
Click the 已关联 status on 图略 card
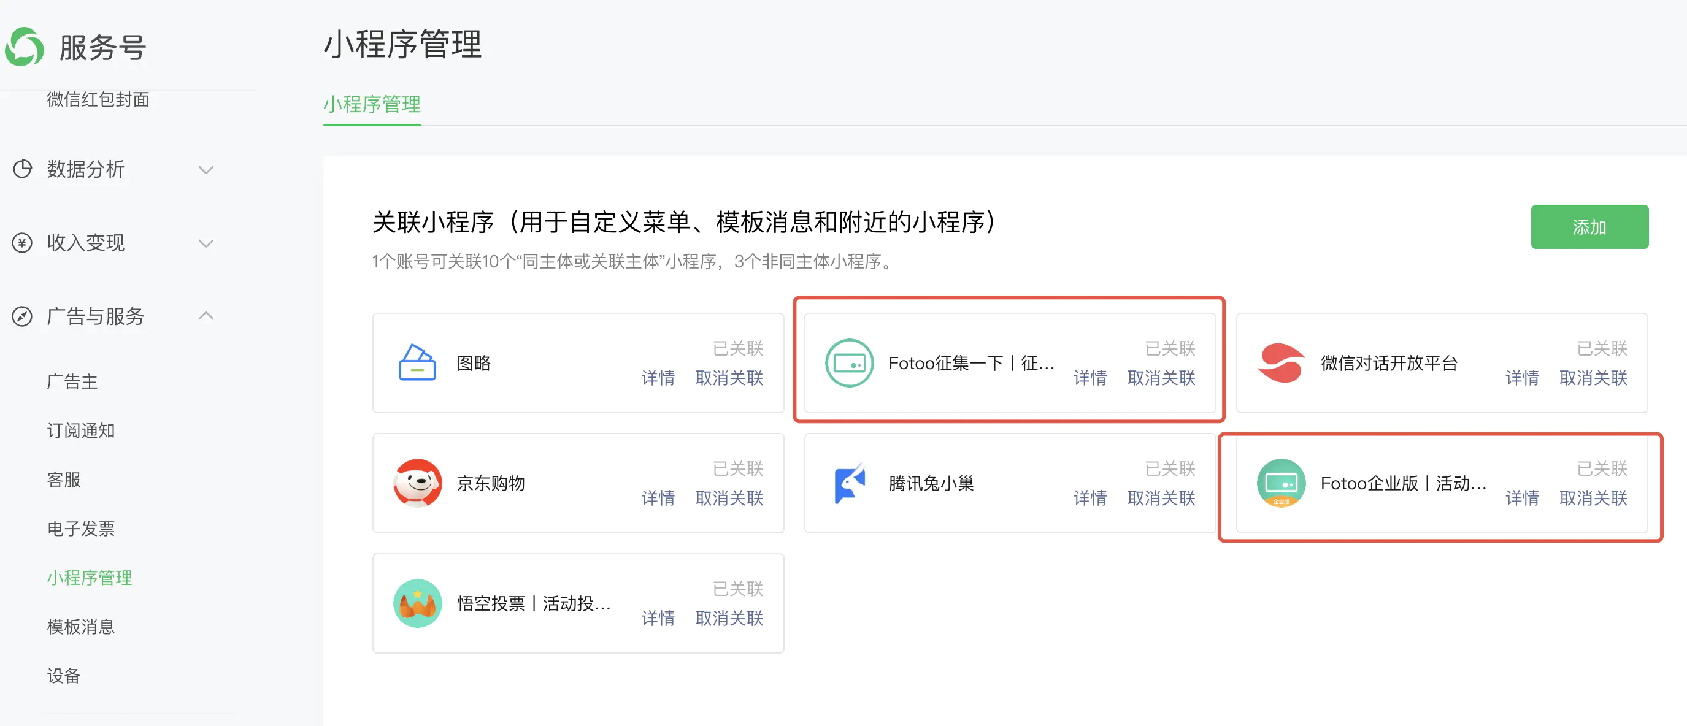tap(738, 348)
